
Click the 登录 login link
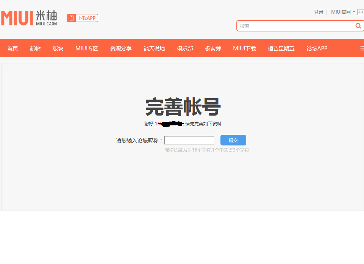tap(319, 12)
